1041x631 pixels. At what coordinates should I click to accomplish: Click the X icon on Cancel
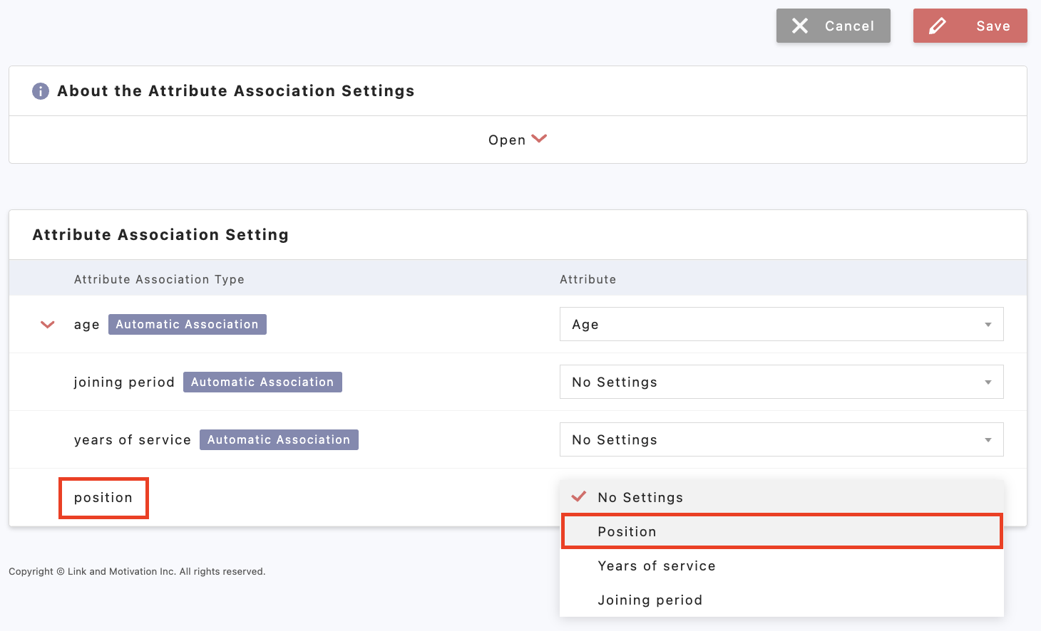pos(800,26)
